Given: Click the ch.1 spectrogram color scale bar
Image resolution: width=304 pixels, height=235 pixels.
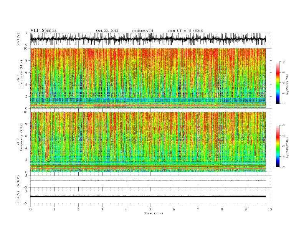Looking at the screenshot, I should coord(278,83).
